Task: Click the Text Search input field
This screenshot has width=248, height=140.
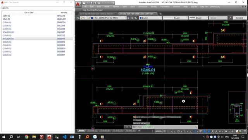Action: coord(37,8)
